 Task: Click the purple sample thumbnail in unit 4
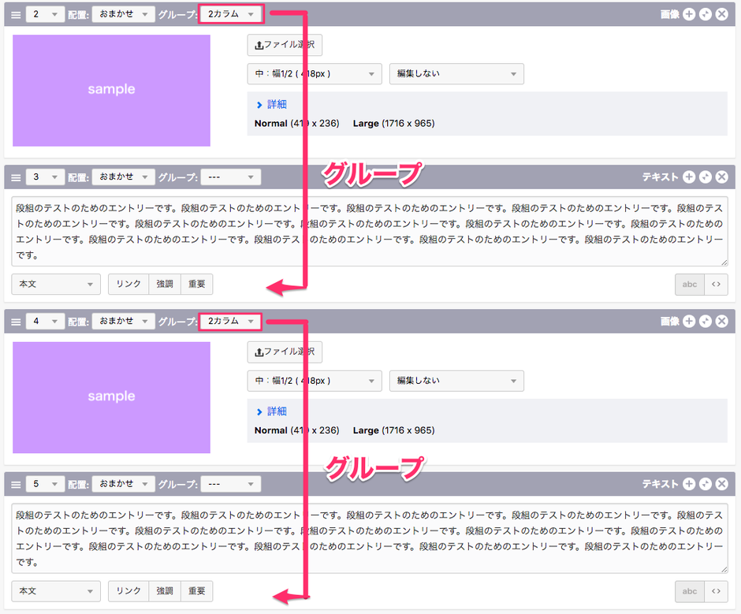[x=111, y=397]
